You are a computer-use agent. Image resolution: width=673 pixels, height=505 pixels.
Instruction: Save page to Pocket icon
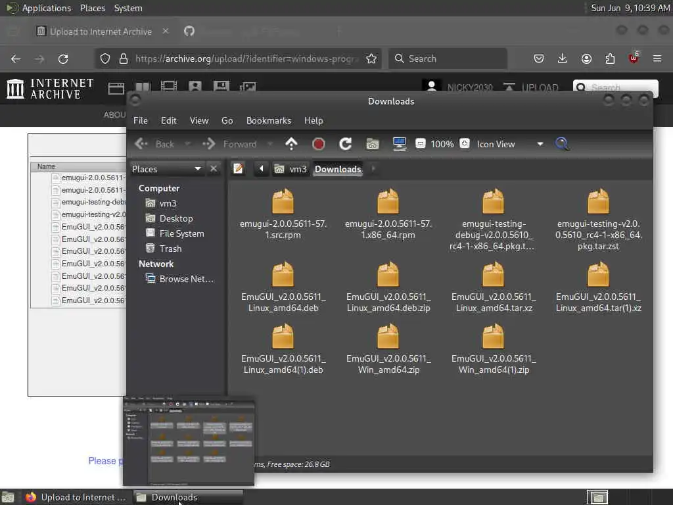click(539, 59)
